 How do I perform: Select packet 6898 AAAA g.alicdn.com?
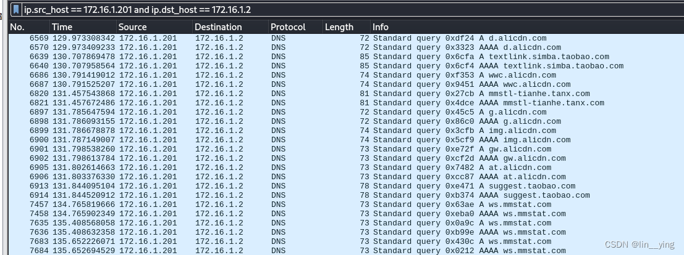point(346,121)
